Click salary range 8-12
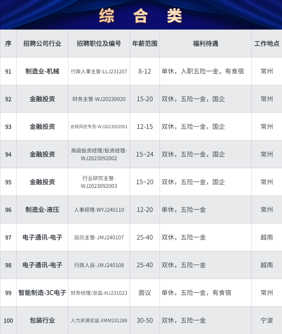282x334 pixels. [145, 71]
